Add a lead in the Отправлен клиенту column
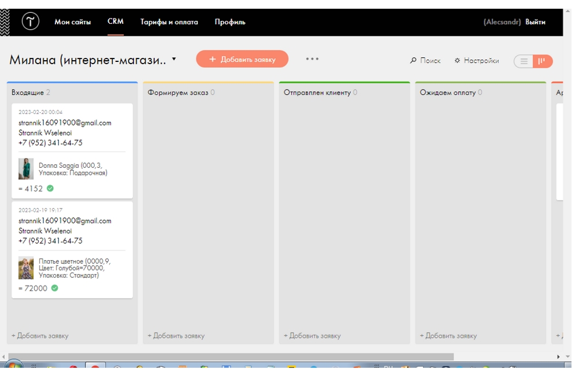The width and height of the screenshot is (578, 376). (x=312, y=336)
